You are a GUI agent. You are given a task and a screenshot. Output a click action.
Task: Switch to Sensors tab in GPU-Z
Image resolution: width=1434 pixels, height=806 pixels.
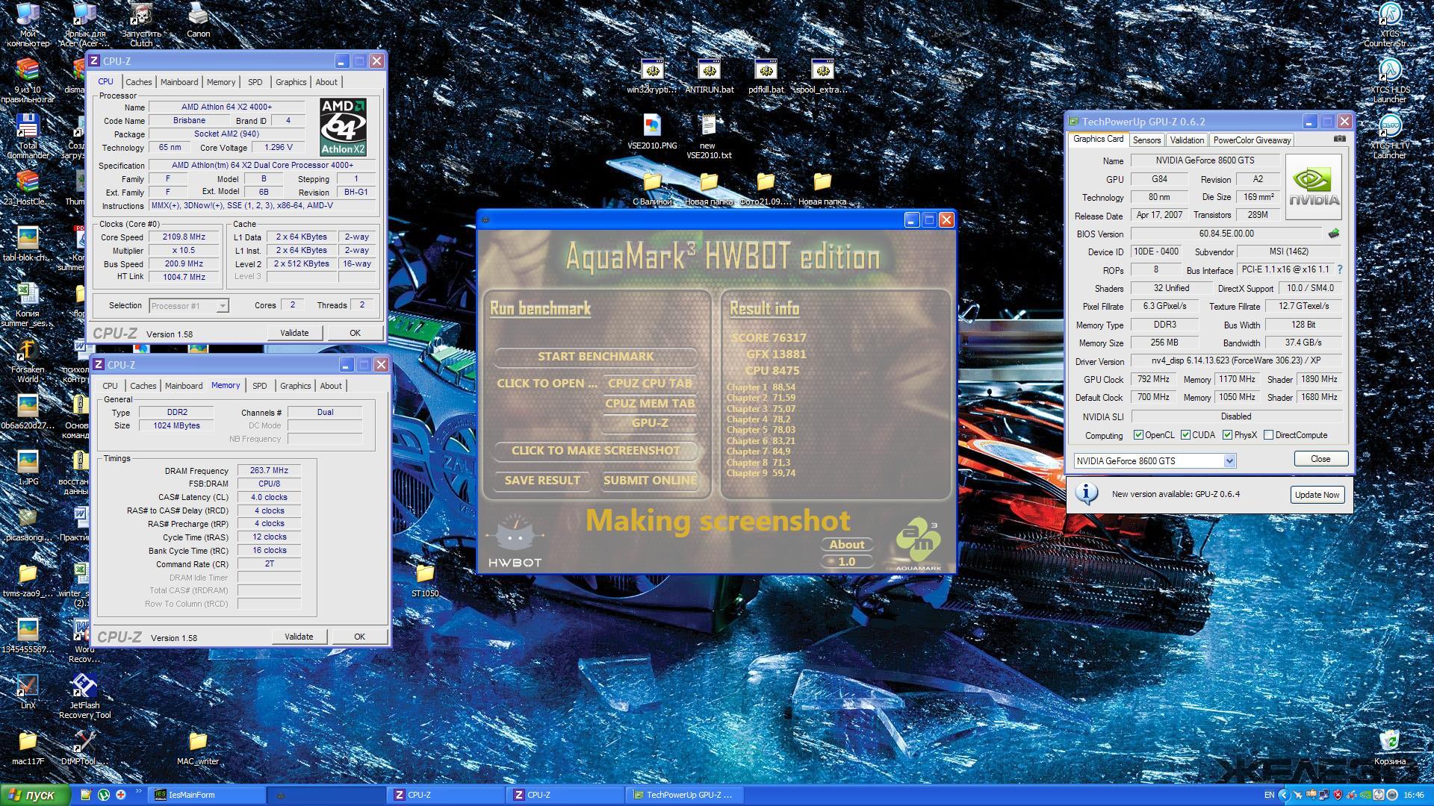point(1146,140)
